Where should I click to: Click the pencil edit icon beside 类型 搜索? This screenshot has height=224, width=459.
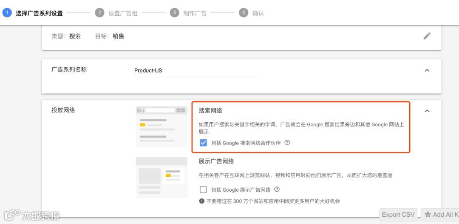[x=427, y=36]
